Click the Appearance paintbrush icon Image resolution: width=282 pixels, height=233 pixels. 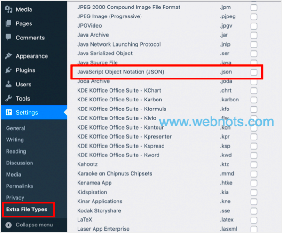pos(8,56)
